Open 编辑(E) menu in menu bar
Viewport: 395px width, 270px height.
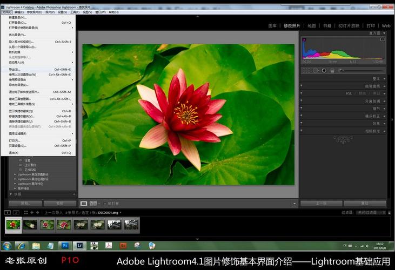pyautogui.click(x=19, y=12)
